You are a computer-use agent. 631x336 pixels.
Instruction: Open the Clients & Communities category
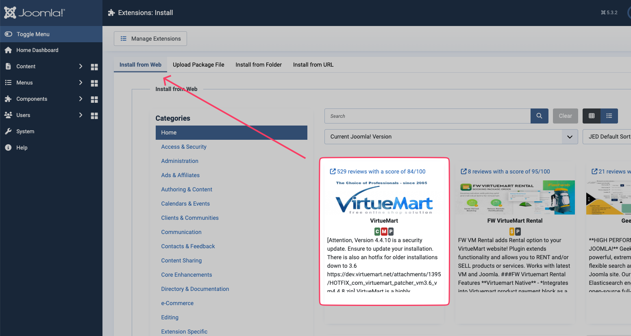point(190,218)
